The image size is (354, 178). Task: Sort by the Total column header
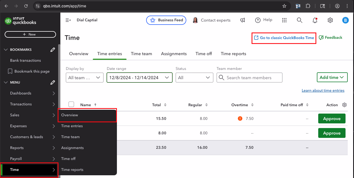(159, 105)
